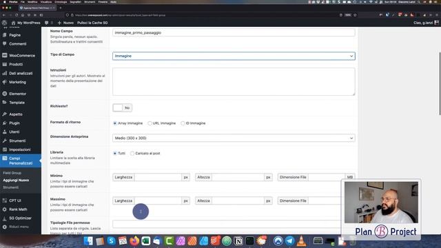Open WooCommerce sidebar menu
The width and height of the screenshot is (441, 248).
[x=21, y=56]
